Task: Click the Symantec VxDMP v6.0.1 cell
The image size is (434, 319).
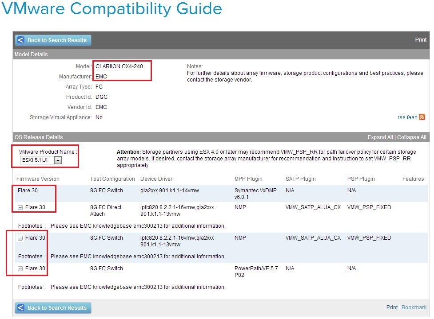Action: 255,194
